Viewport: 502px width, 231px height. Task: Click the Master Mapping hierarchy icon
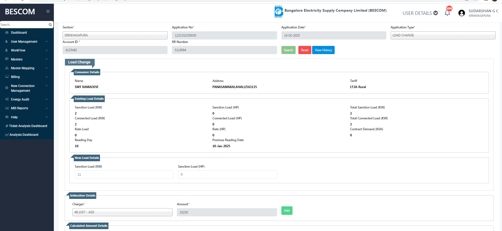7,68
